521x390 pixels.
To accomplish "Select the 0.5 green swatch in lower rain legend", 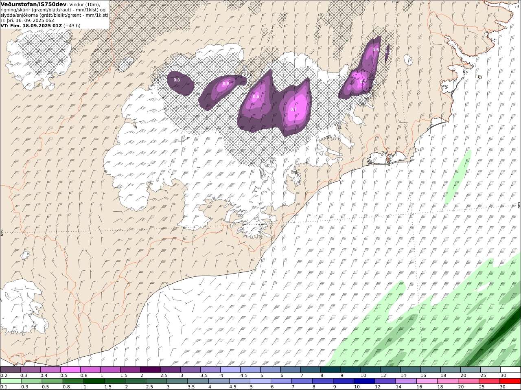I will (x=52, y=381).
